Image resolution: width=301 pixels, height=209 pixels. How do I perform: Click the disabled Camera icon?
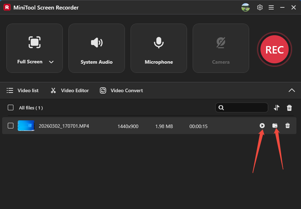pos(221,43)
